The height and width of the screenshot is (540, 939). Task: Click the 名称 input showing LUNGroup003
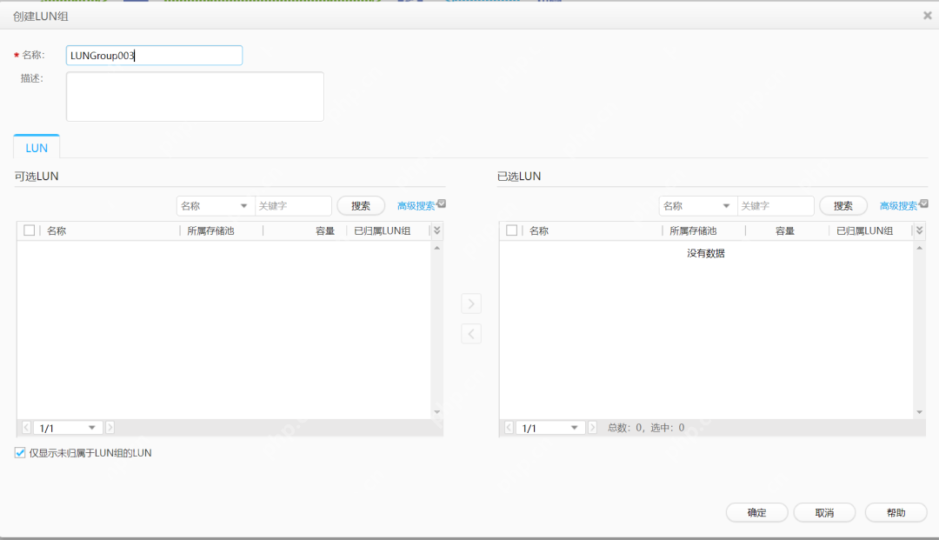[154, 55]
